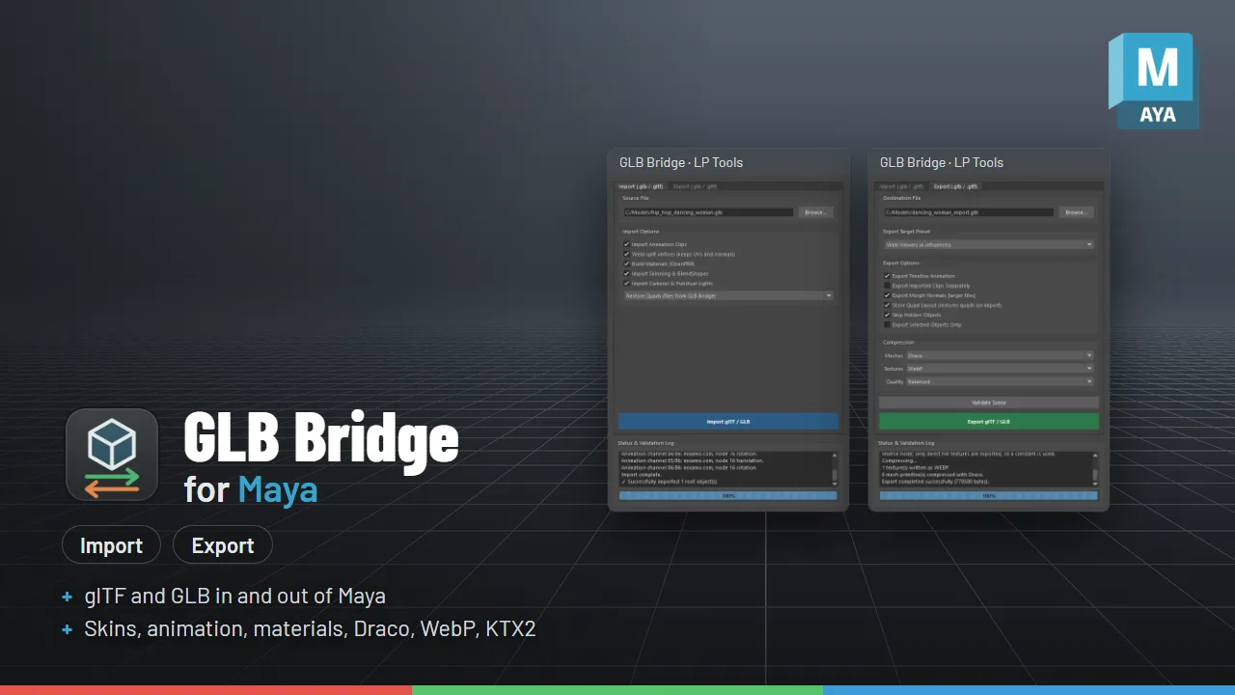Select Import tab in the export panel
Screen dimensions: 1235x695
coord(901,186)
